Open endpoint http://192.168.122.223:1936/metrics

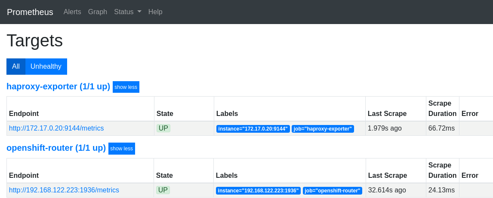coord(64,190)
